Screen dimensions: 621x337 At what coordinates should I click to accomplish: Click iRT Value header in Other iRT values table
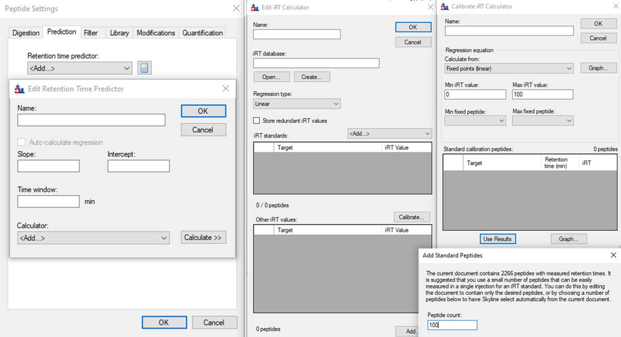click(x=407, y=230)
